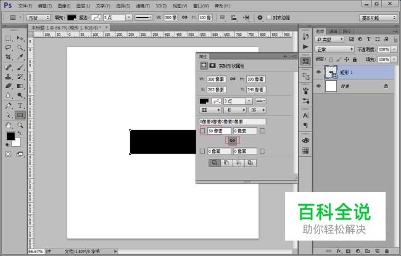
Task: Enable the 对齐边缘 checkbox
Action: [x=268, y=17]
